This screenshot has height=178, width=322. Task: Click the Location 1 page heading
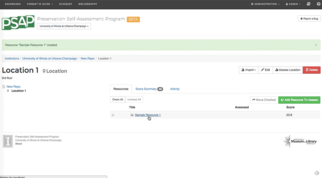coord(20,70)
